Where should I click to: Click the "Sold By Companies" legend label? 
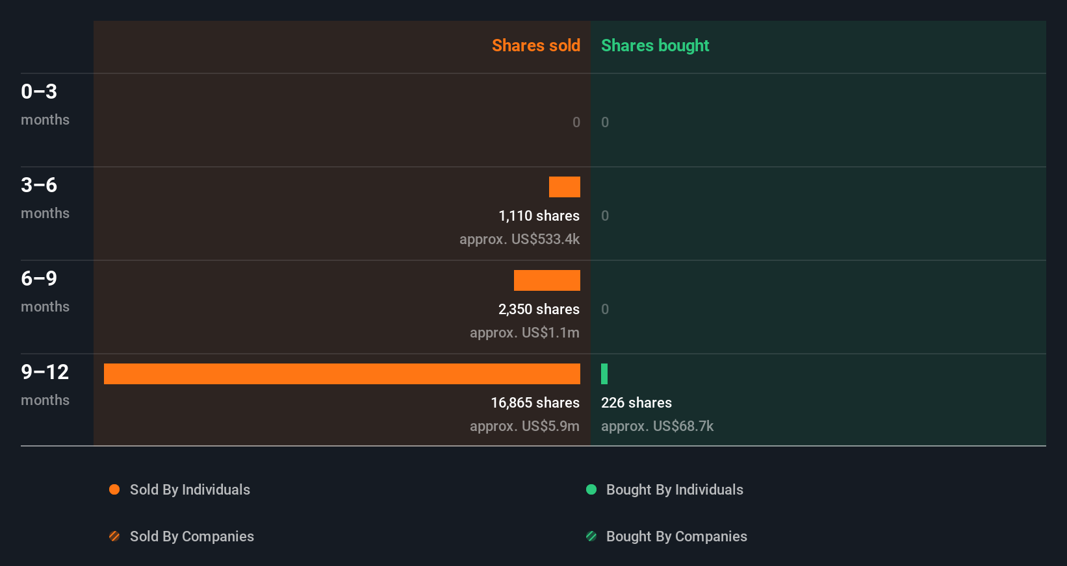pyautogui.click(x=192, y=536)
